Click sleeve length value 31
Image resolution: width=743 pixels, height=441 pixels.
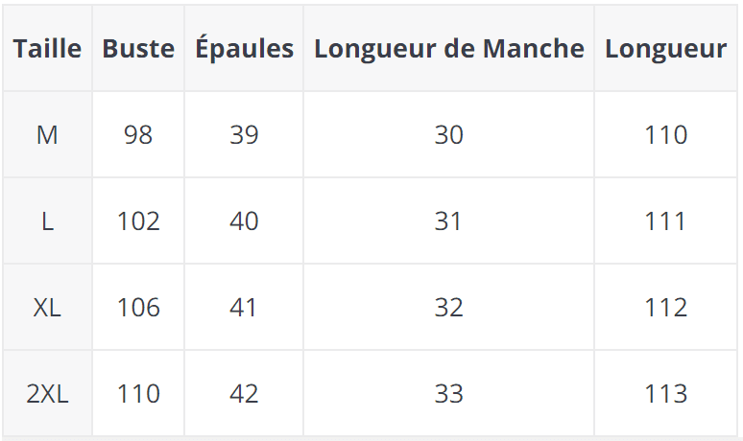coord(449,221)
